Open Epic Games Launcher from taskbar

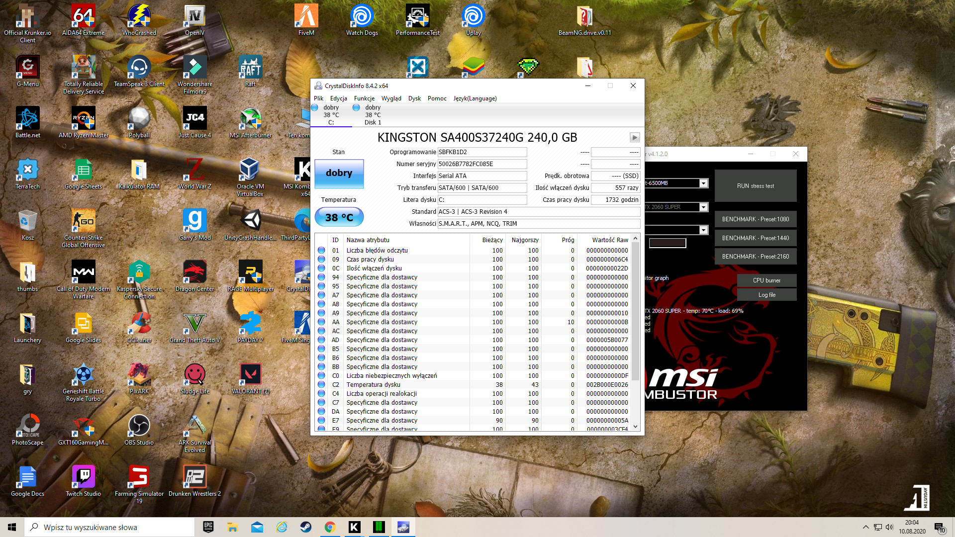208,527
